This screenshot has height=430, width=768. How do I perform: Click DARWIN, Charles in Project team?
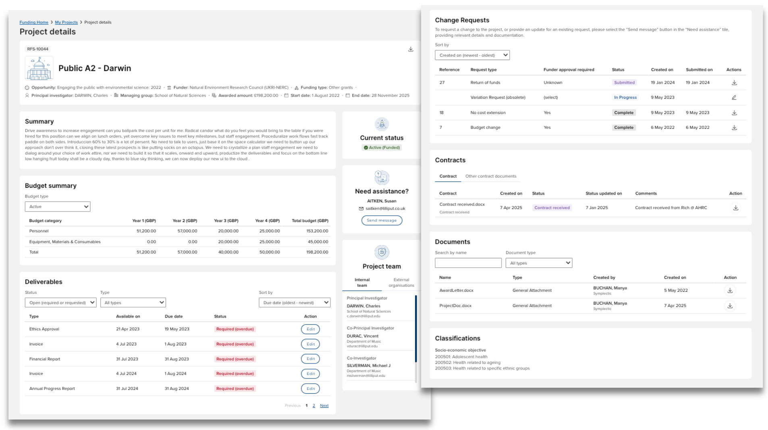click(x=363, y=306)
